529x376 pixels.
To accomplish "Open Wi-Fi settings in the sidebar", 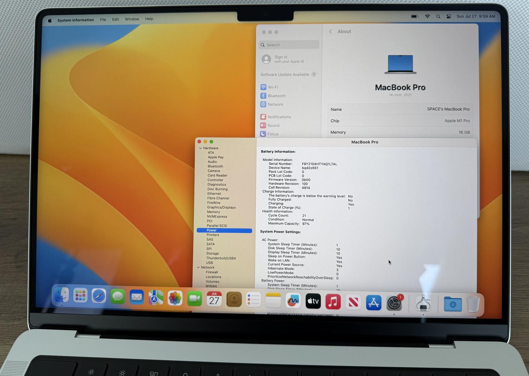I will click(x=269, y=87).
